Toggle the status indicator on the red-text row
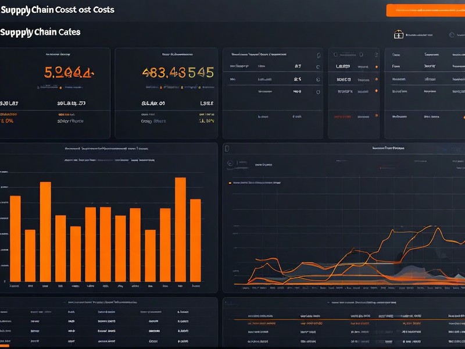The image size is (465, 349). [x=376, y=115]
